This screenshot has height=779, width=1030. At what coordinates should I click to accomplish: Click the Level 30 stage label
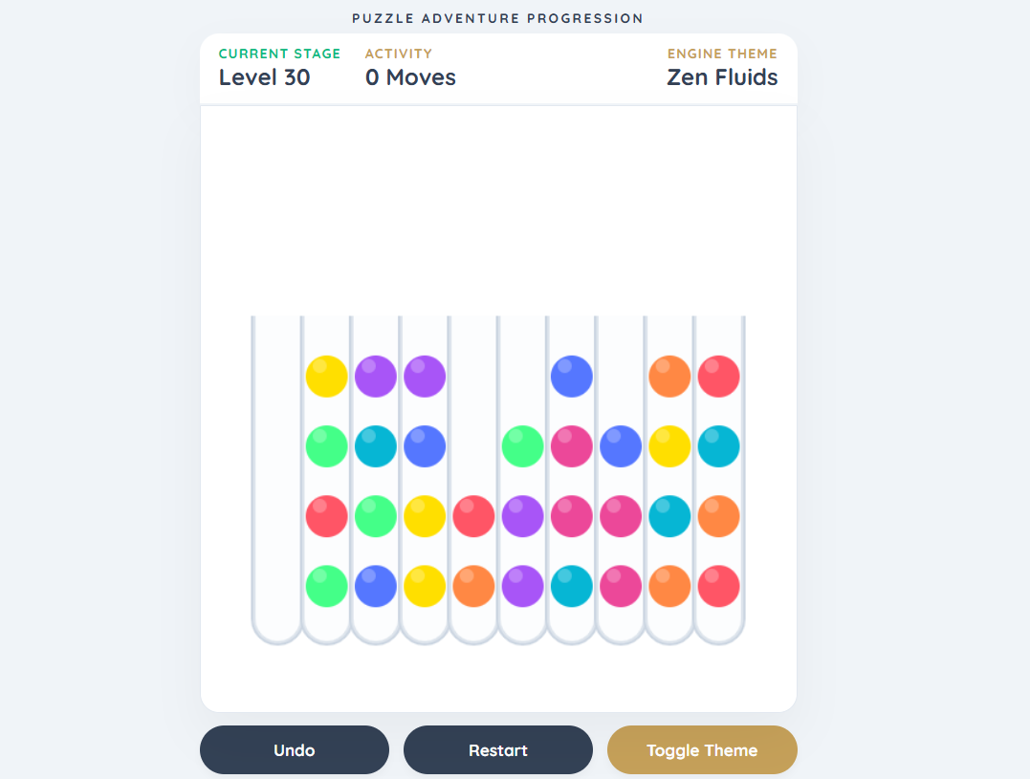[264, 77]
